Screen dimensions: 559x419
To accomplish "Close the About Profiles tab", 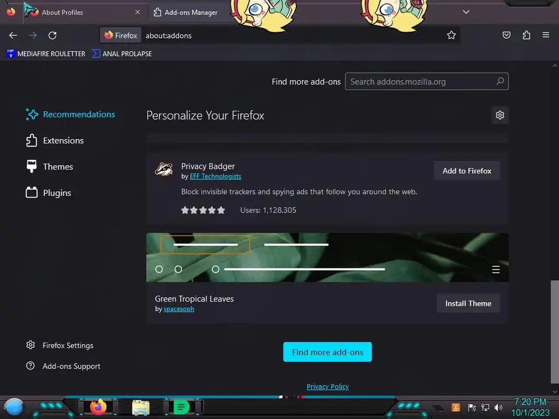I will [138, 12].
